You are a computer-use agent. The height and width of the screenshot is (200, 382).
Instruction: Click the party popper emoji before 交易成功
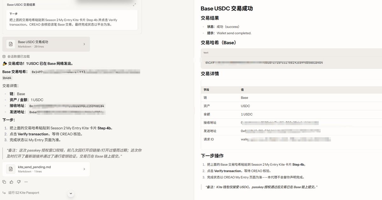(x=5, y=63)
